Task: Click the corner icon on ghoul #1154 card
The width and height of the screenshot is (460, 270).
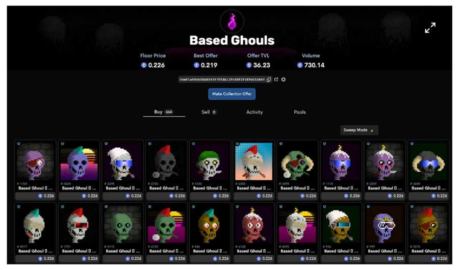Action: [x=18, y=144]
